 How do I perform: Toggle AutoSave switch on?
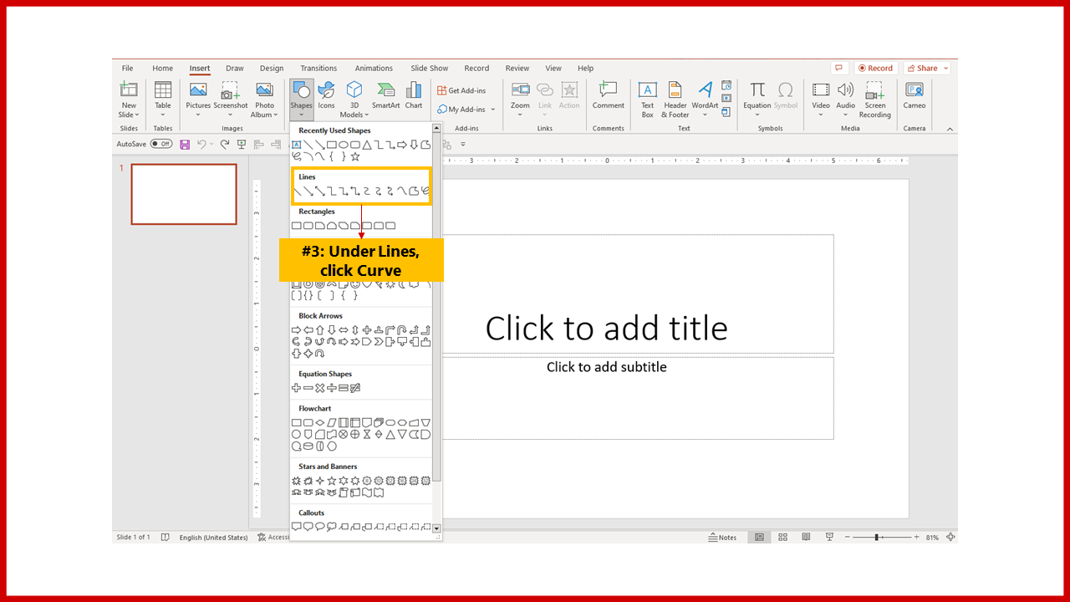pos(161,144)
